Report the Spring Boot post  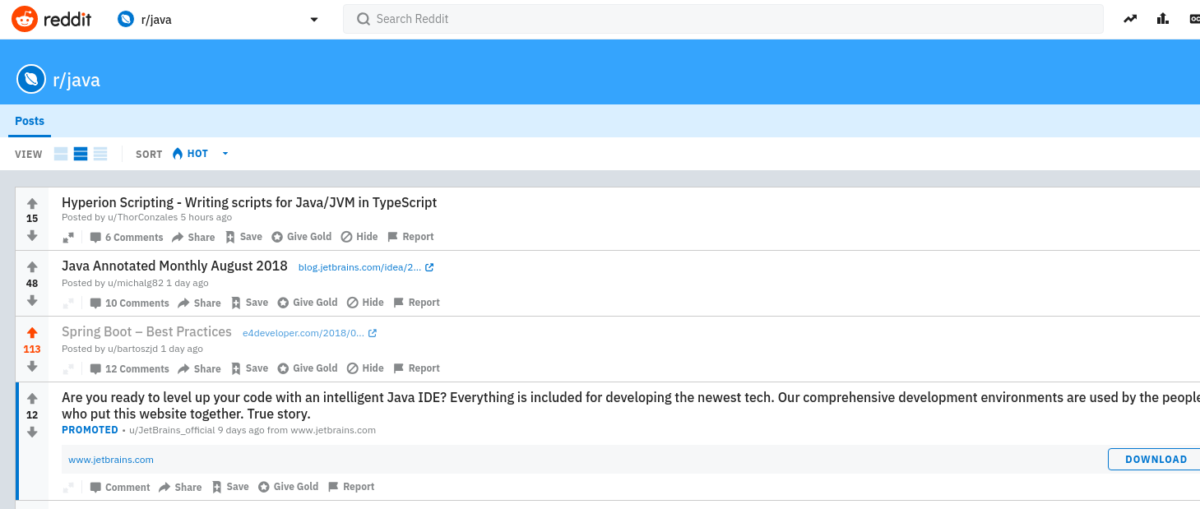416,368
